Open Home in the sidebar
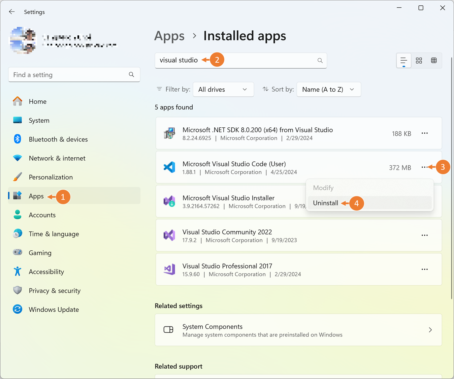 pos(74,101)
